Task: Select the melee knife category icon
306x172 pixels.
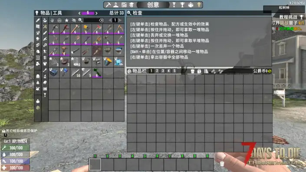Action: pyautogui.click(x=45, y=33)
